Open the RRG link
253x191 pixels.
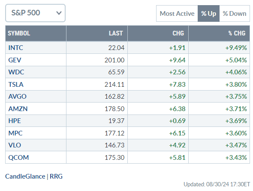pyautogui.click(x=56, y=176)
